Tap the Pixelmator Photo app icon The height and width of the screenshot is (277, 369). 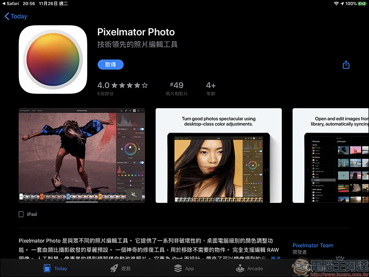click(53, 60)
